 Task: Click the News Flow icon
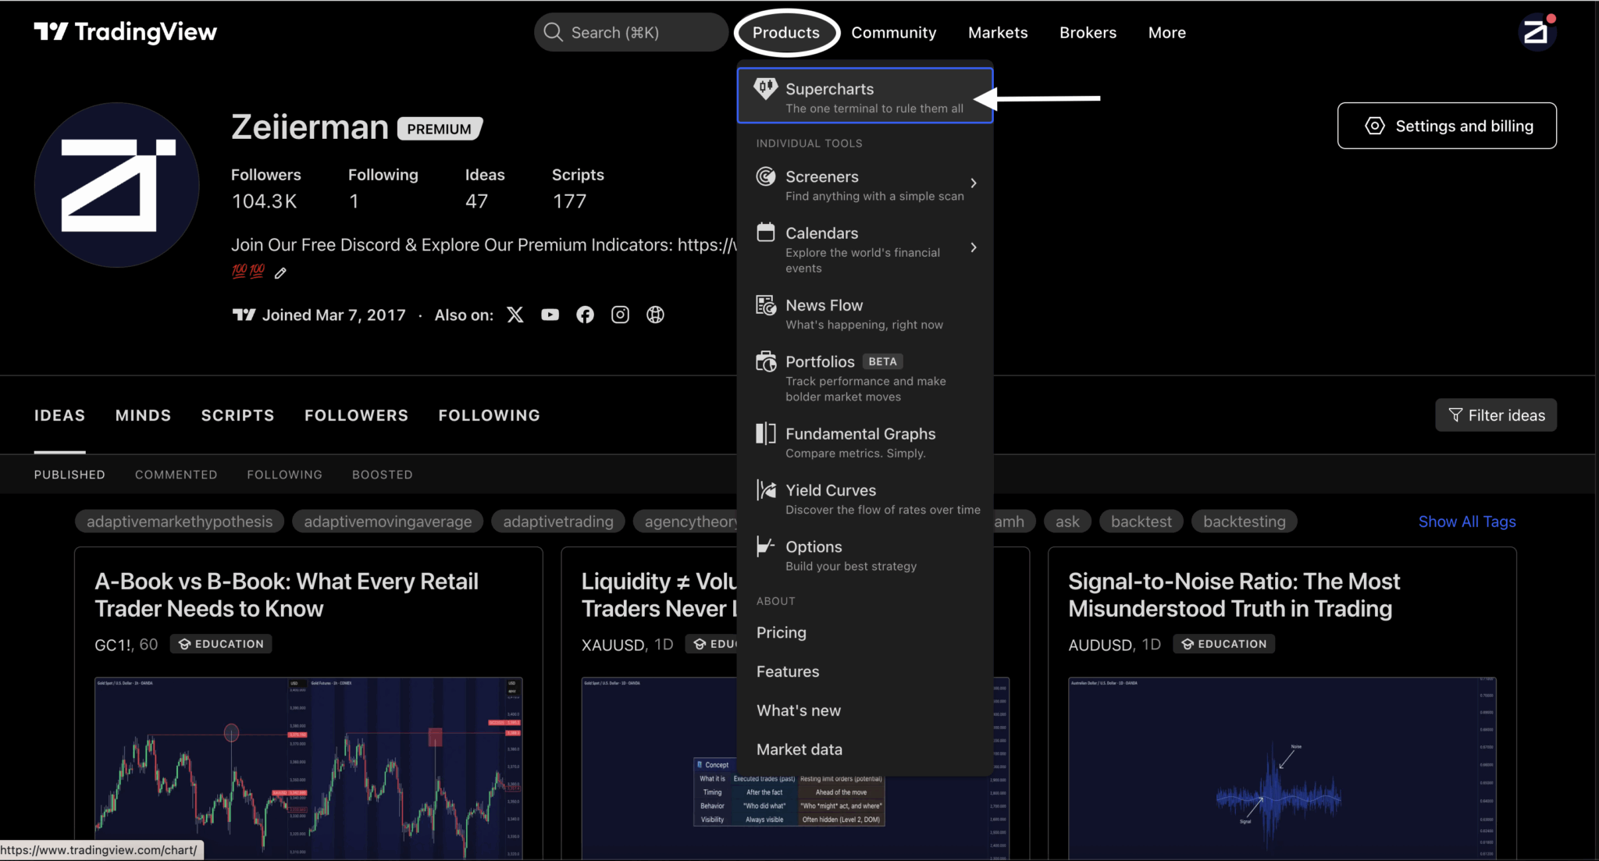point(766,304)
